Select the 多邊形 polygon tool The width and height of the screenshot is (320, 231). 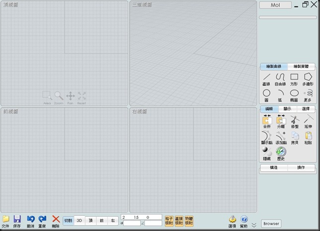[308, 79]
